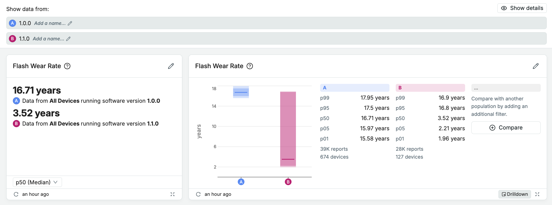The width and height of the screenshot is (552, 205).
Task: Click '15.97 years' p05 value
Action: 374,128
